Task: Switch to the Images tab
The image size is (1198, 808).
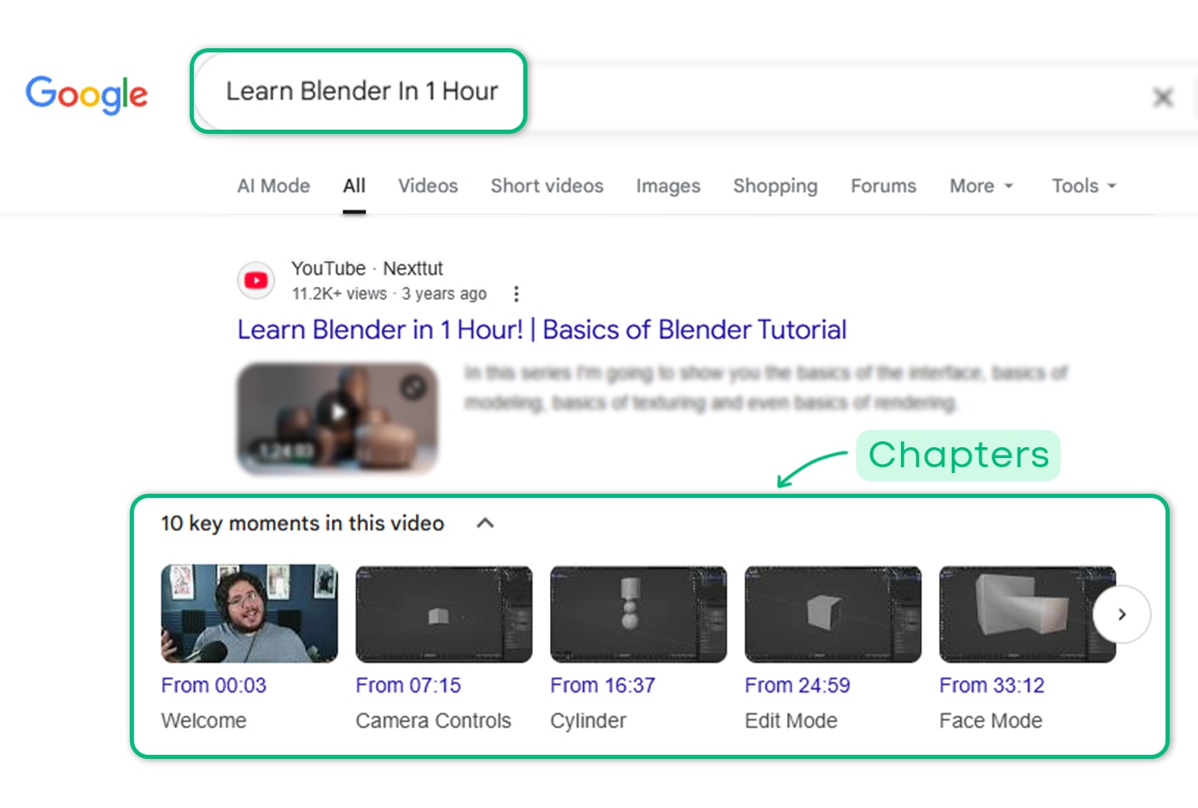Action: [668, 185]
